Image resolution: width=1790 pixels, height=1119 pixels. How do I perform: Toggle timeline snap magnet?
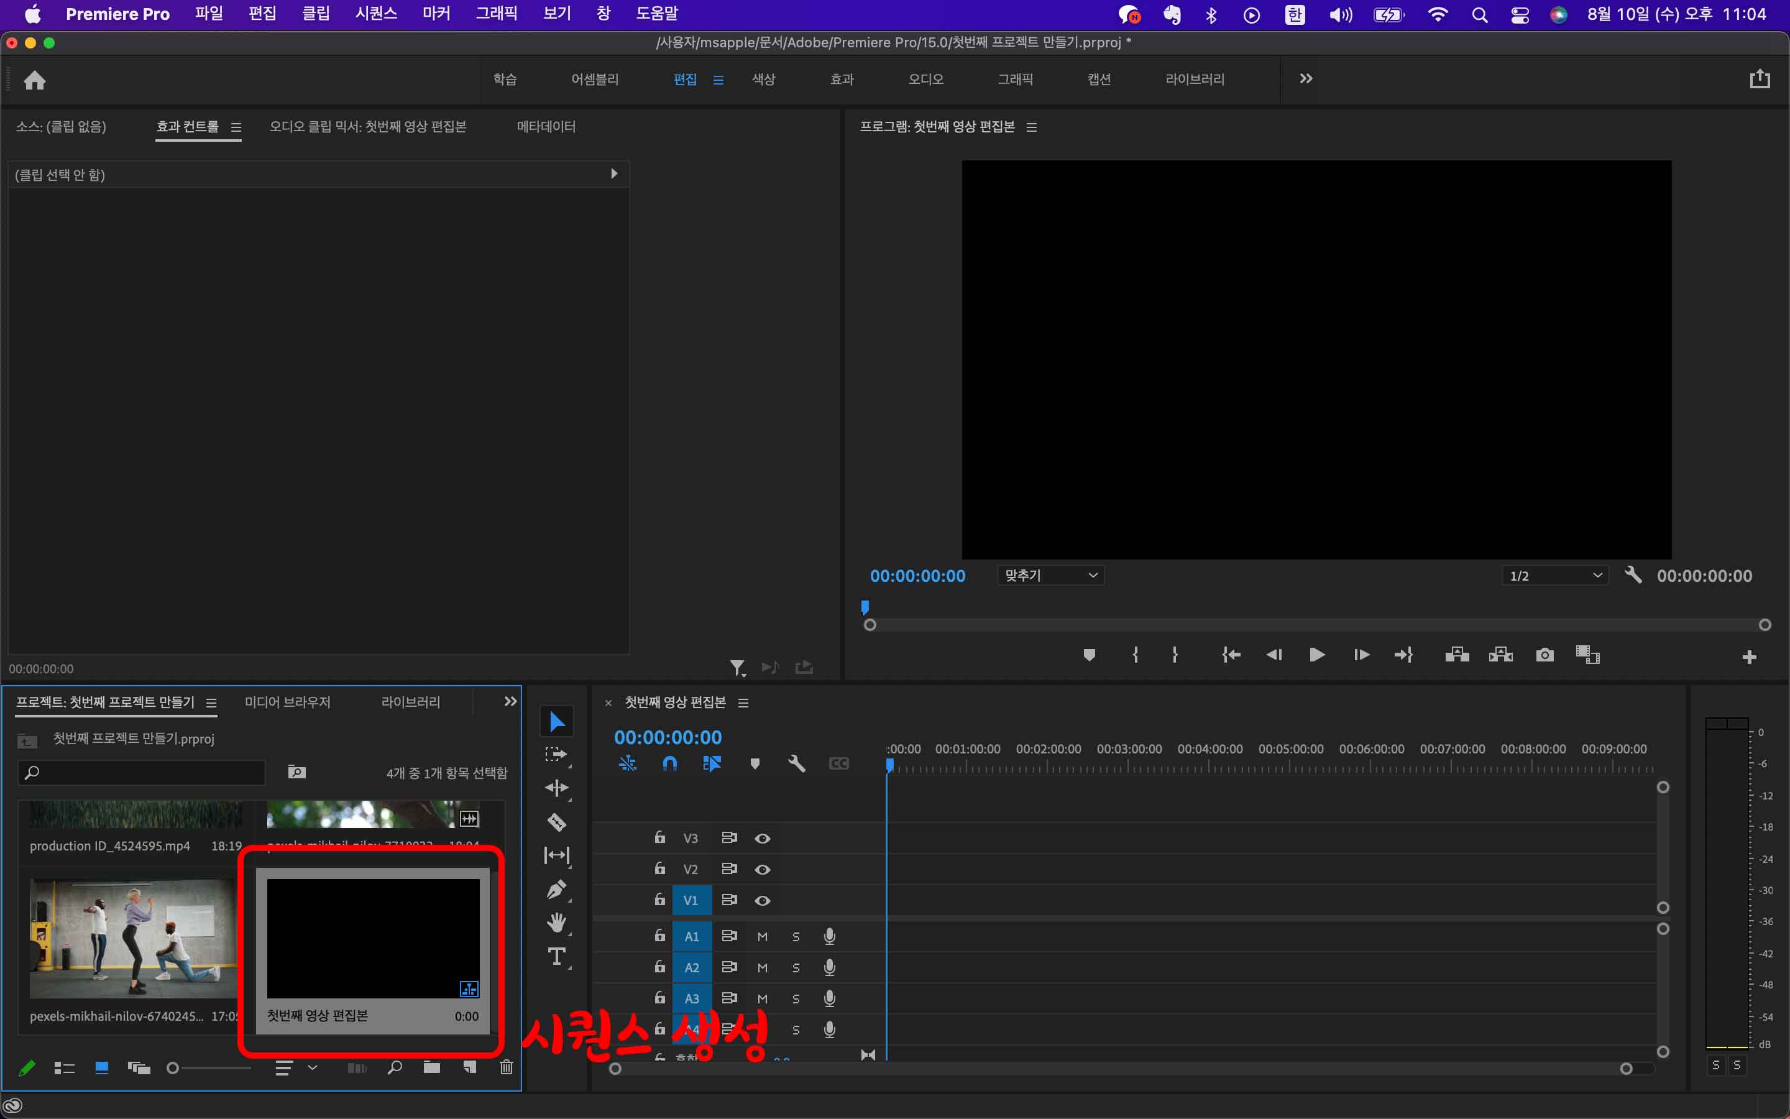[669, 763]
